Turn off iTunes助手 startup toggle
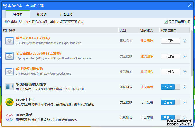195x128 pixels. click(x=171, y=118)
